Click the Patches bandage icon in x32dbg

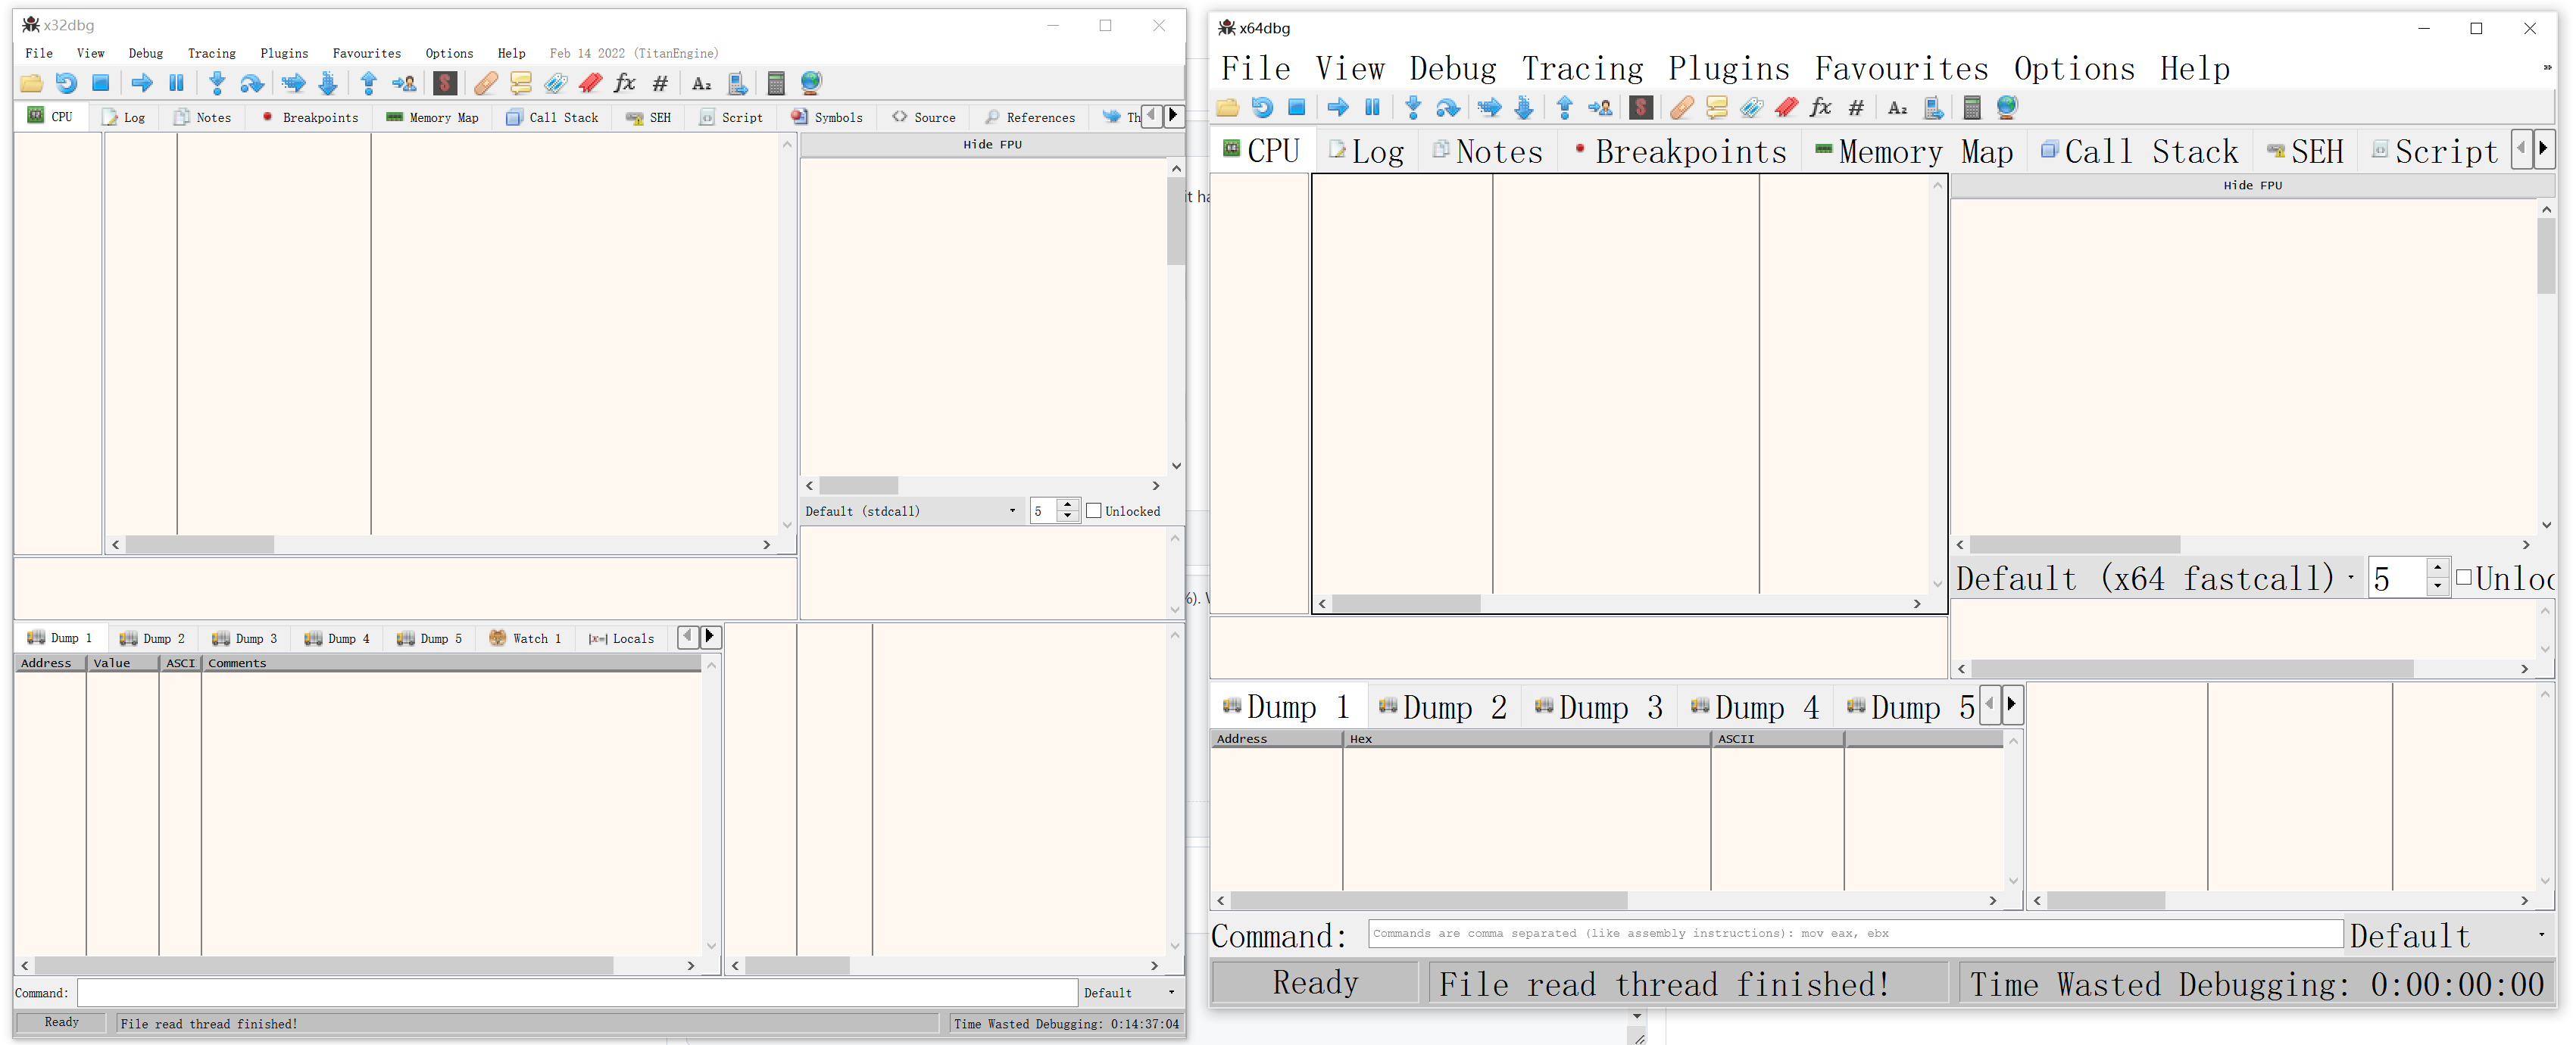tap(486, 83)
